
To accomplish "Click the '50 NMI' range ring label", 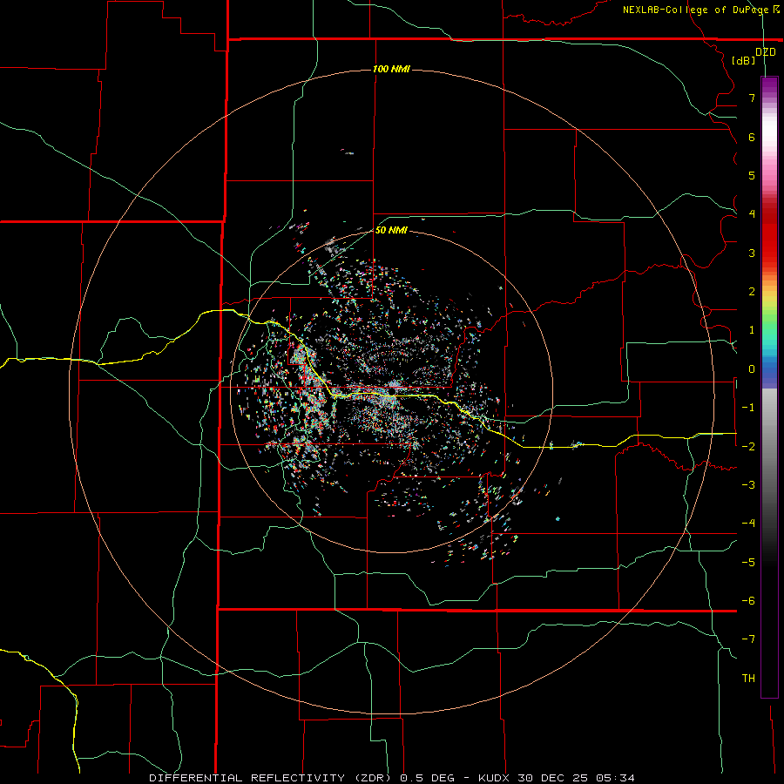I will 391,230.
